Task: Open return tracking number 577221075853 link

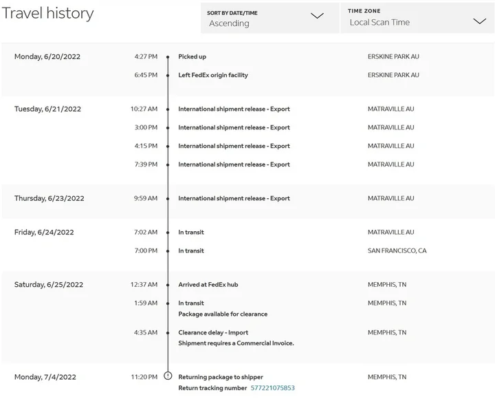Action: point(272,388)
